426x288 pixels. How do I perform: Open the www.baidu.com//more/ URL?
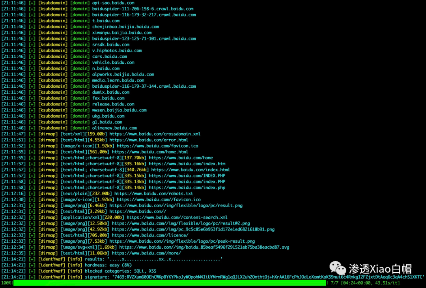click(146, 253)
